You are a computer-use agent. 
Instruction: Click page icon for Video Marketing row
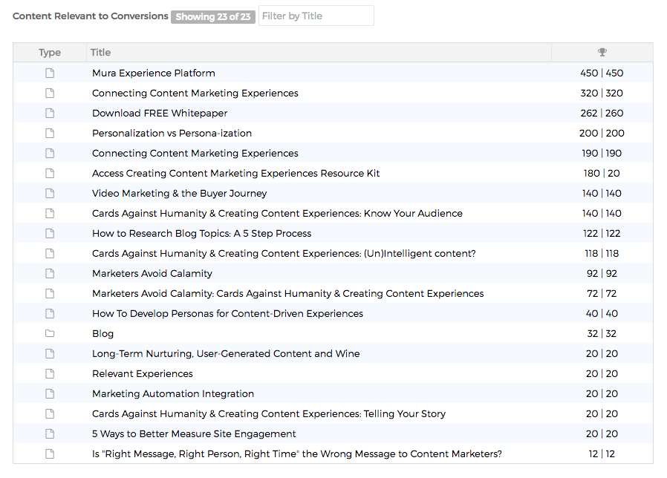click(50, 194)
